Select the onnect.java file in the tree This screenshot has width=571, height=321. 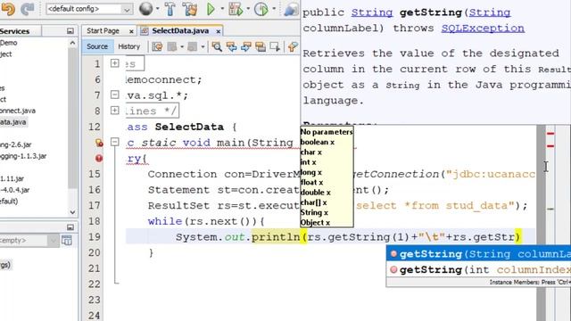pyautogui.click(x=18, y=111)
